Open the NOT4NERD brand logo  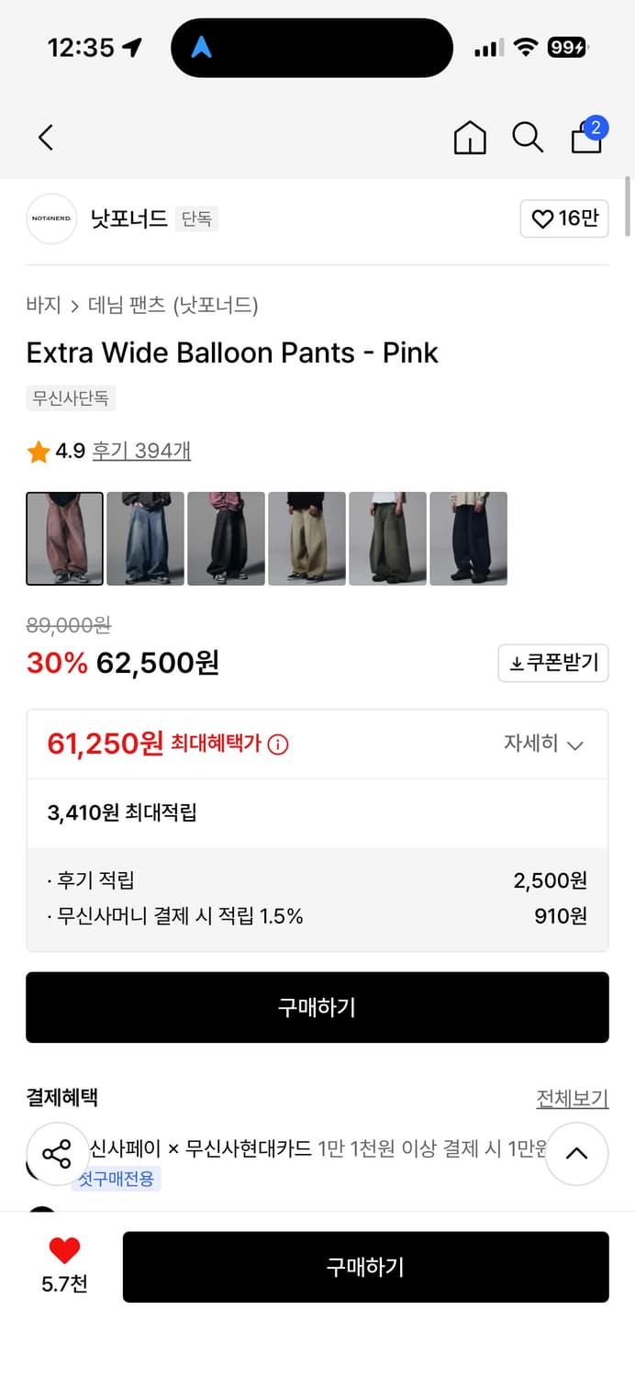click(51, 219)
